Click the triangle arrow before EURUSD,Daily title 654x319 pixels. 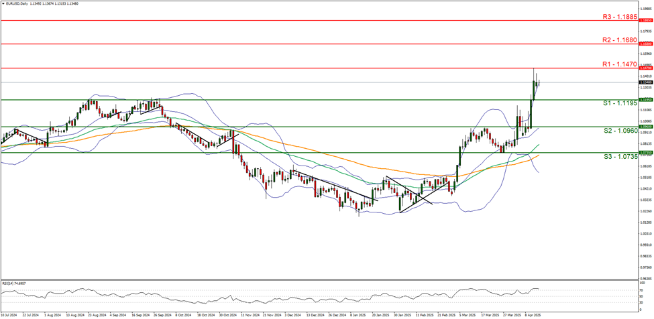pos(3,3)
